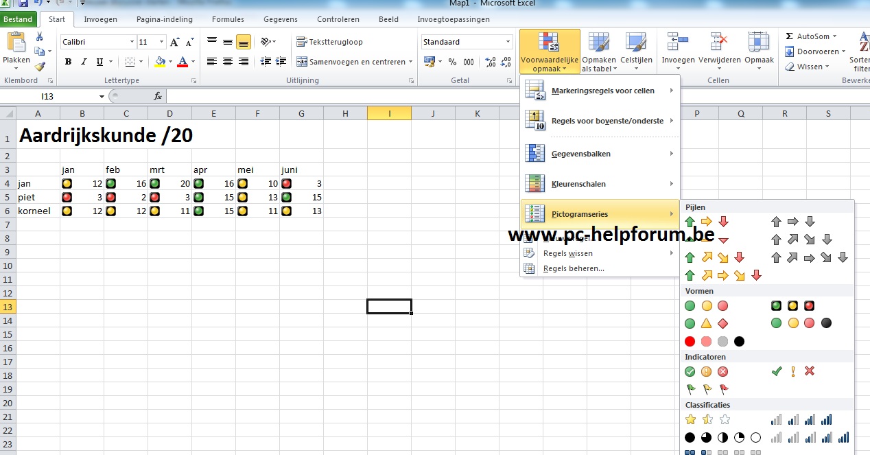Click the increase indent icon
The height and width of the screenshot is (455, 870).
[x=282, y=62]
